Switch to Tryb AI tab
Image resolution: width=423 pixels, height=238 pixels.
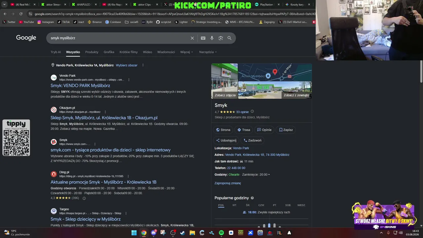(56, 52)
